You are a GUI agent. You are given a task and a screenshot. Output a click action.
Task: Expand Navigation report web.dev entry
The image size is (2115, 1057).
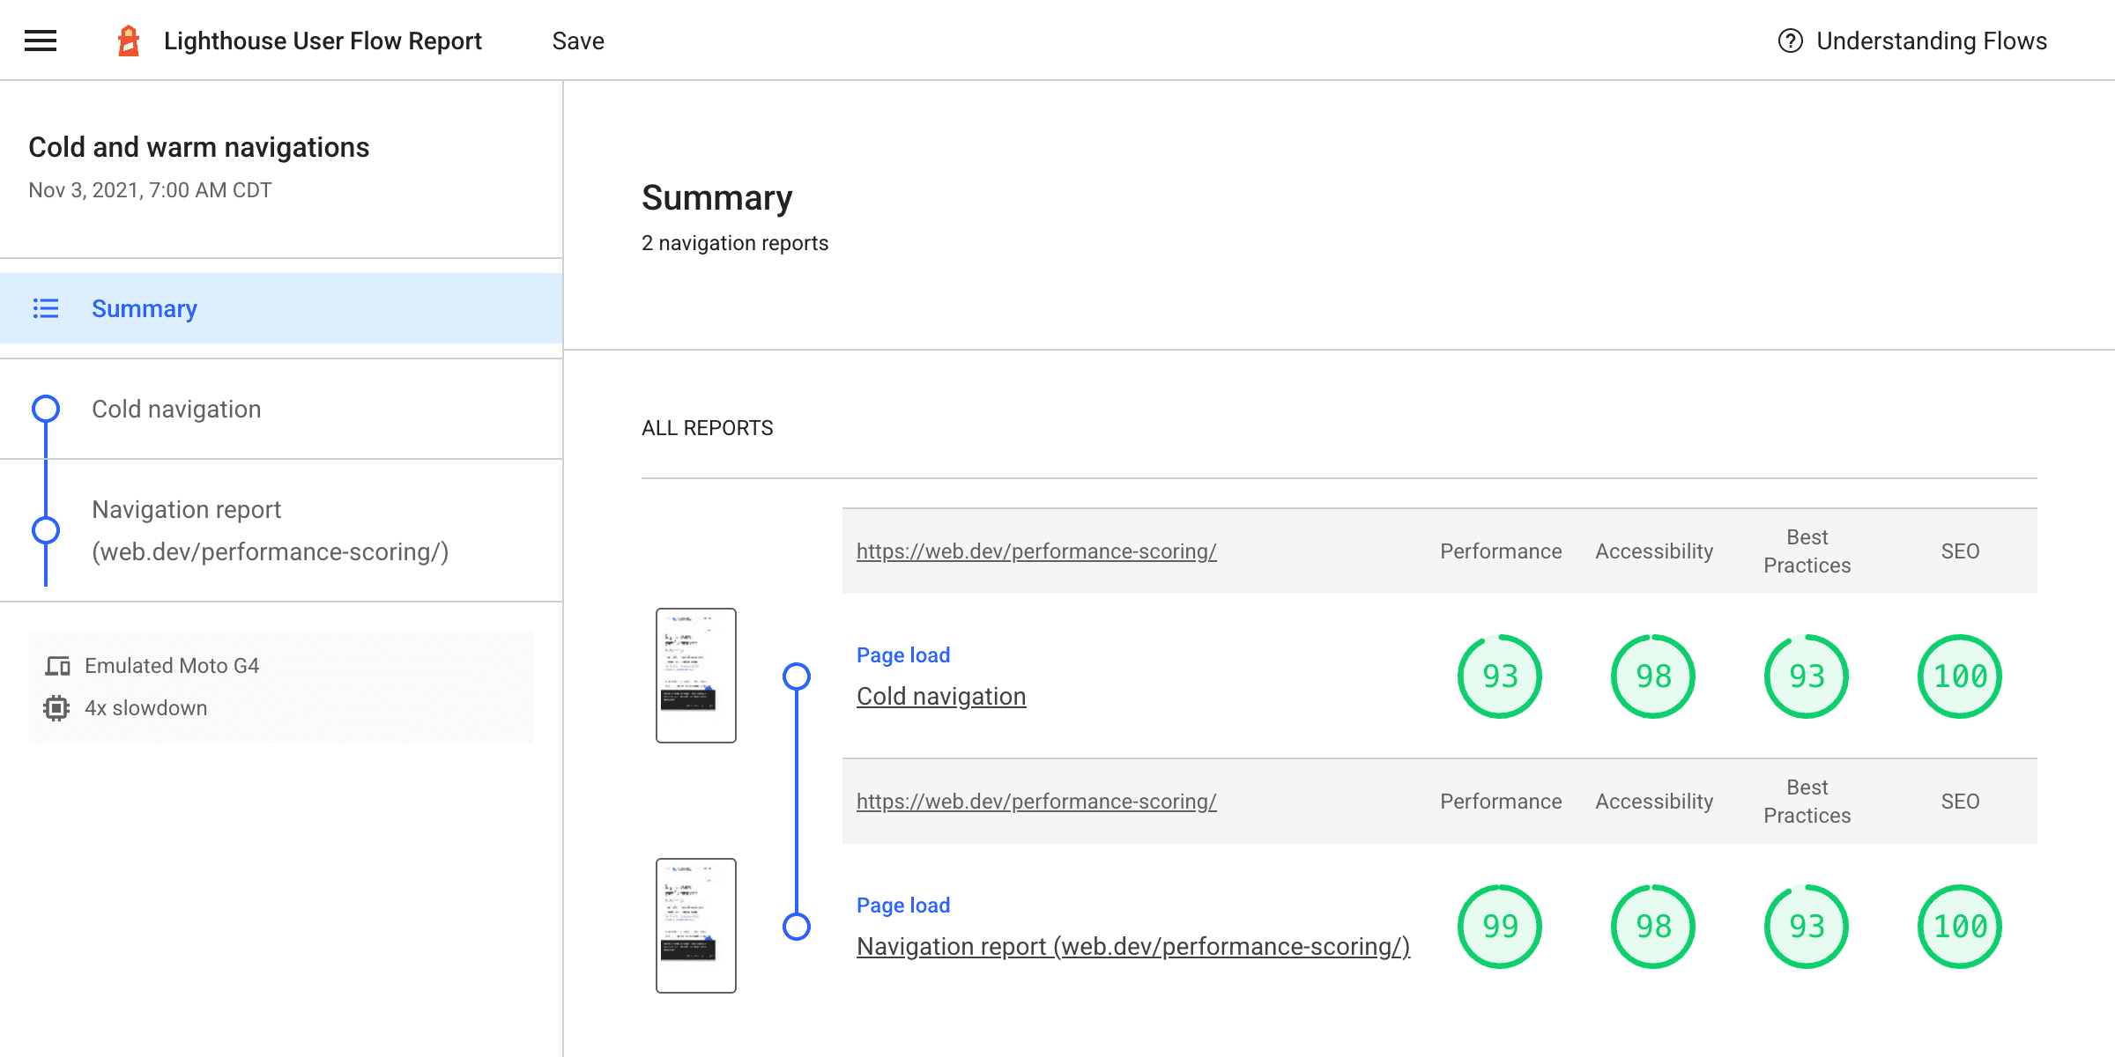click(x=270, y=530)
